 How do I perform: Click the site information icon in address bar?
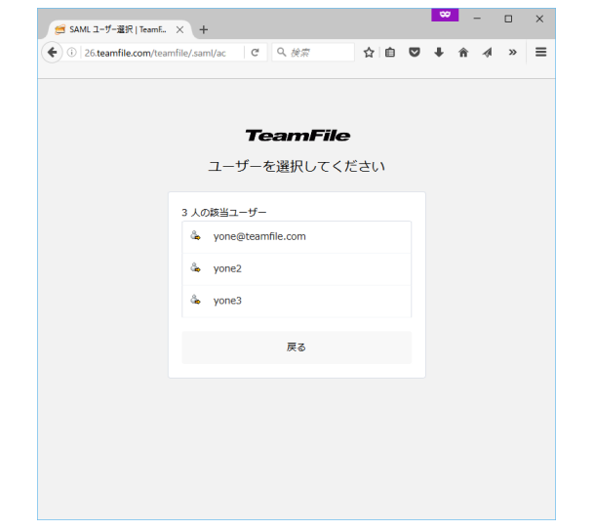pyautogui.click(x=72, y=53)
